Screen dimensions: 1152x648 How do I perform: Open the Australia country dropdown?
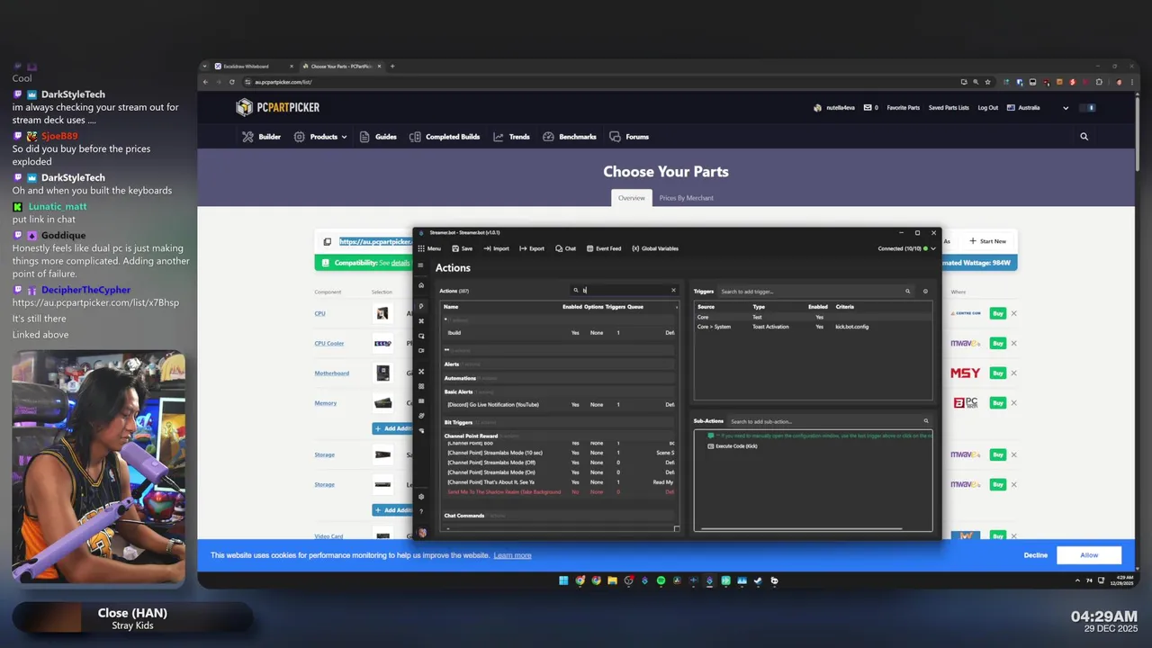(1038, 108)
